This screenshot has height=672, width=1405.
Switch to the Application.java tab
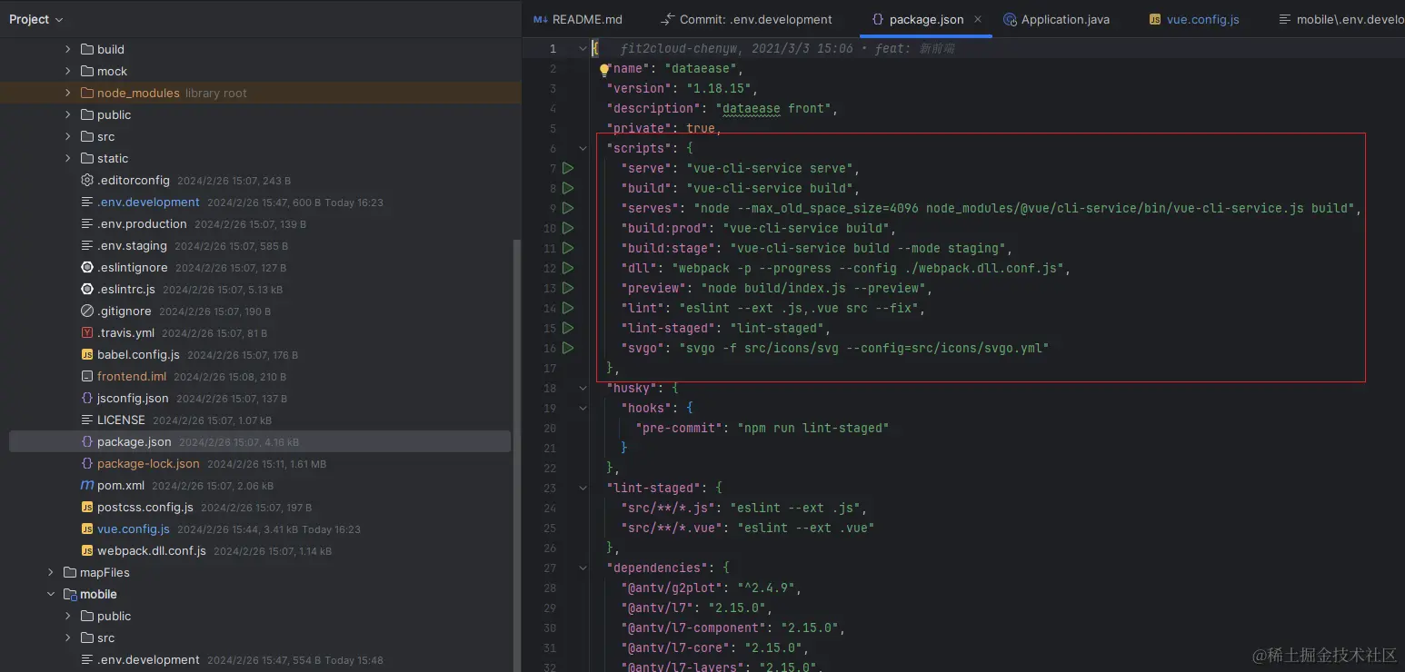pyautogui.click(x=1056, y=19)
